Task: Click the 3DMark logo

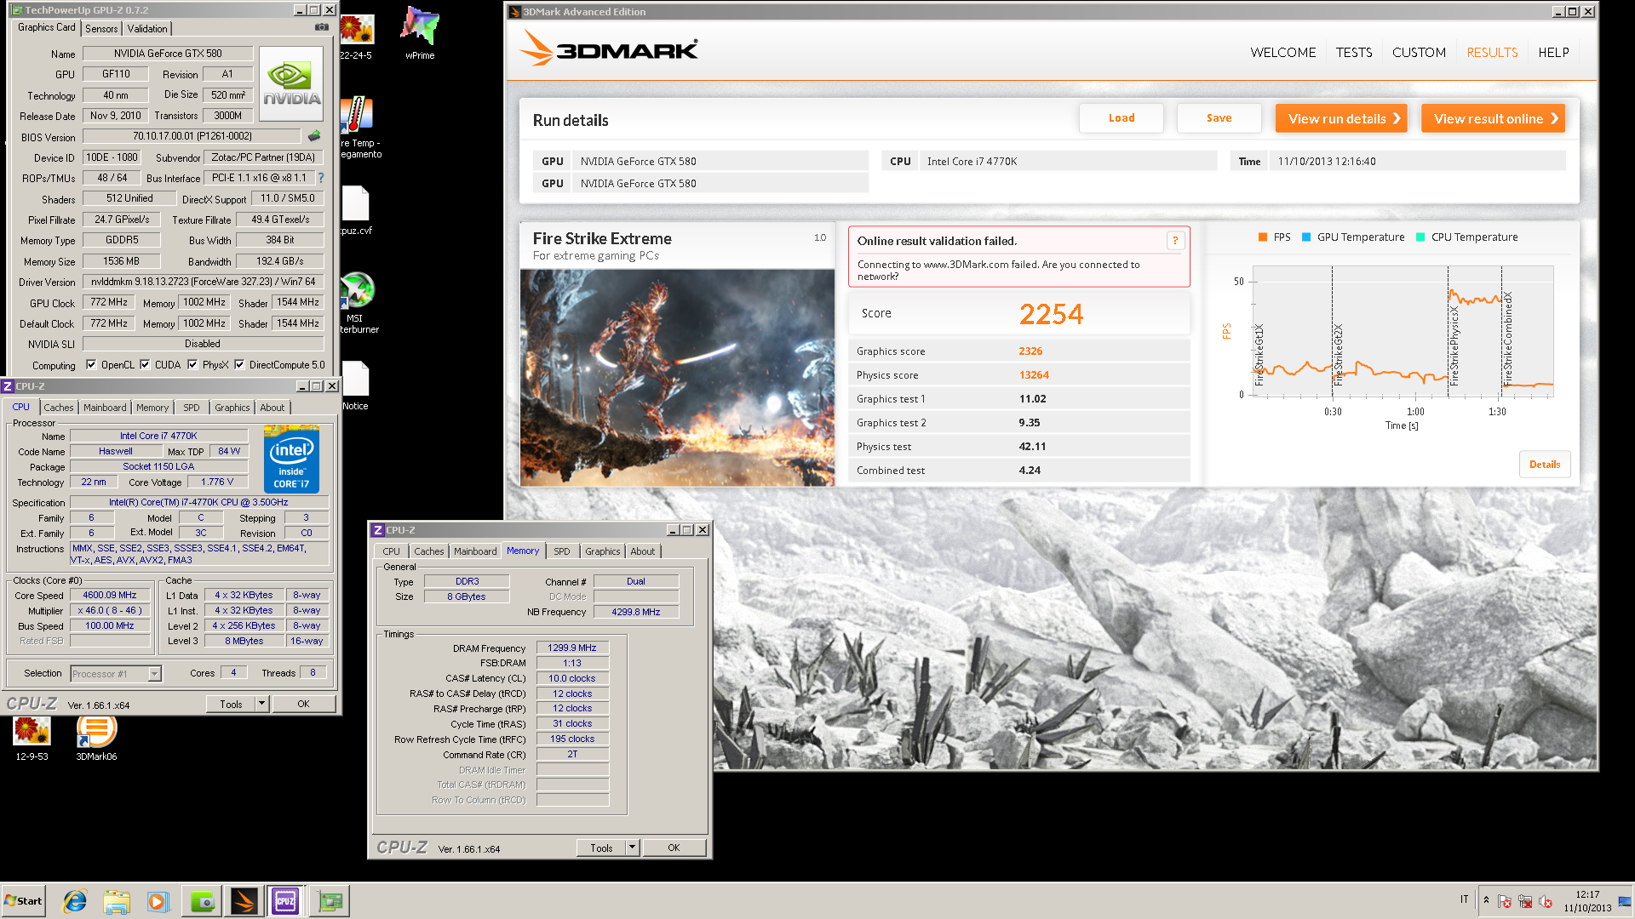Action: [609, 49]
